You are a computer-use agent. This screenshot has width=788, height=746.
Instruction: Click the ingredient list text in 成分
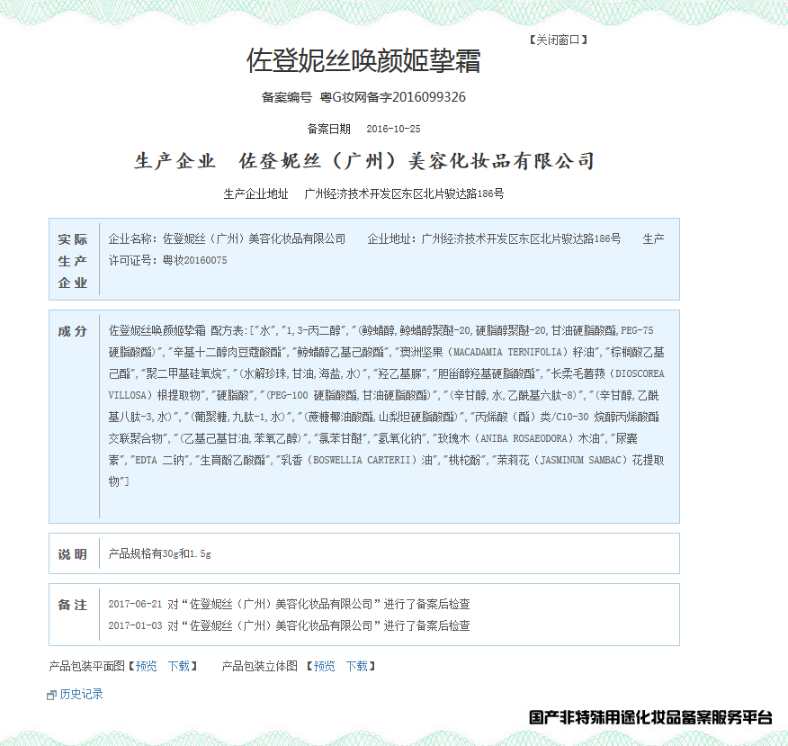(387, 406)
